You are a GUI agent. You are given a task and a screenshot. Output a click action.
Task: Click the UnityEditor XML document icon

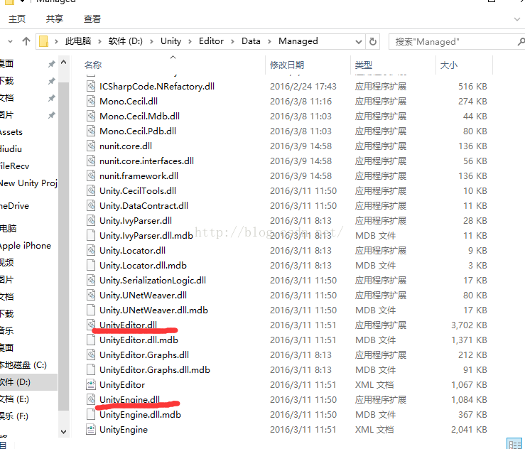(91, 385)
